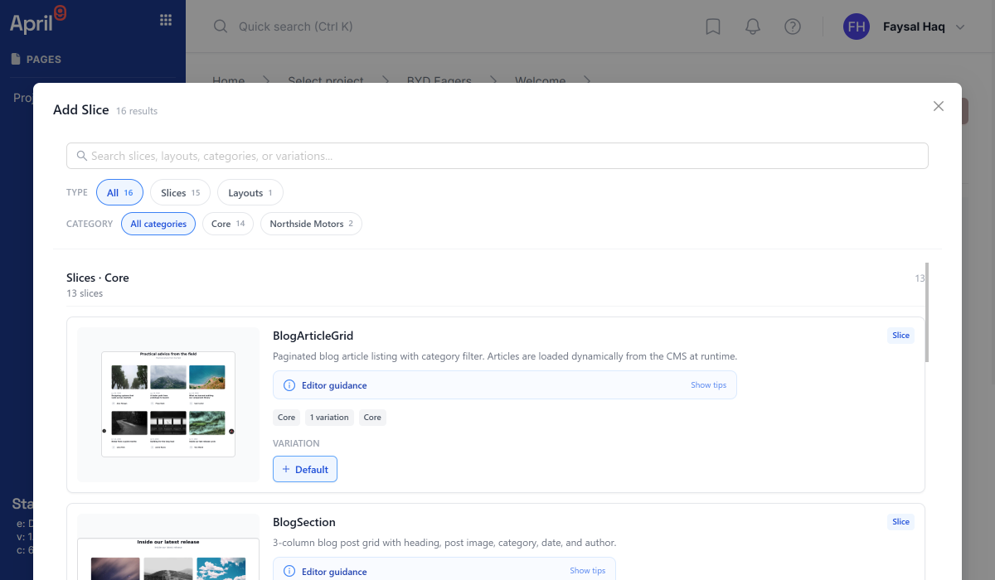Filter by Core category
The image size is (995, 580).
pos(228,224)
